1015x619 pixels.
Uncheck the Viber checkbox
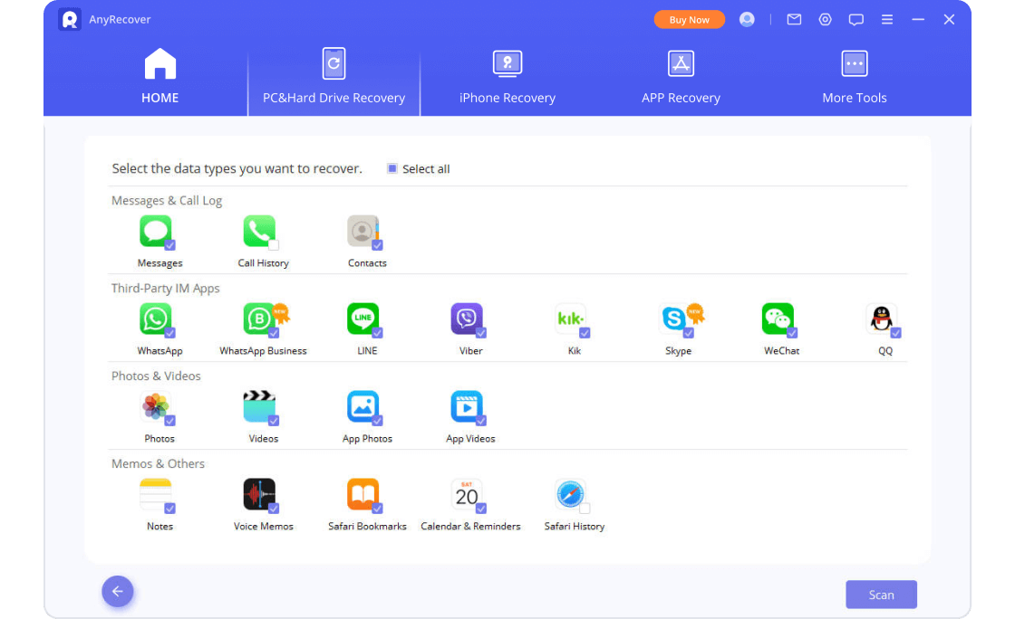481,333
